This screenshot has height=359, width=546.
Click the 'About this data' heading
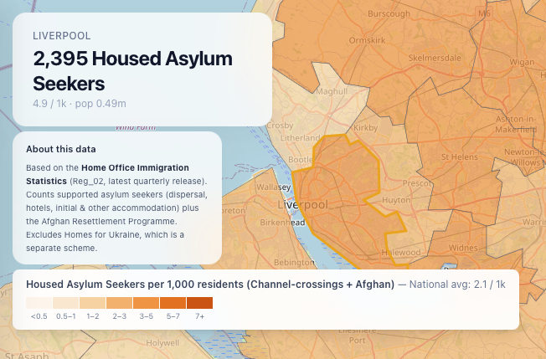pos(61,149)
